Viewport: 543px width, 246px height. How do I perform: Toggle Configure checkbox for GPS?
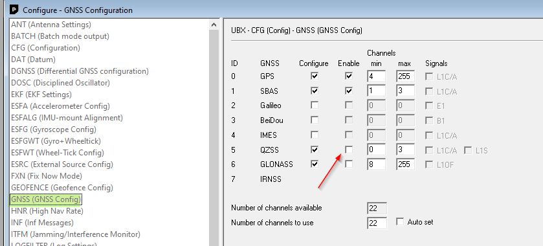tap(315, 76)
